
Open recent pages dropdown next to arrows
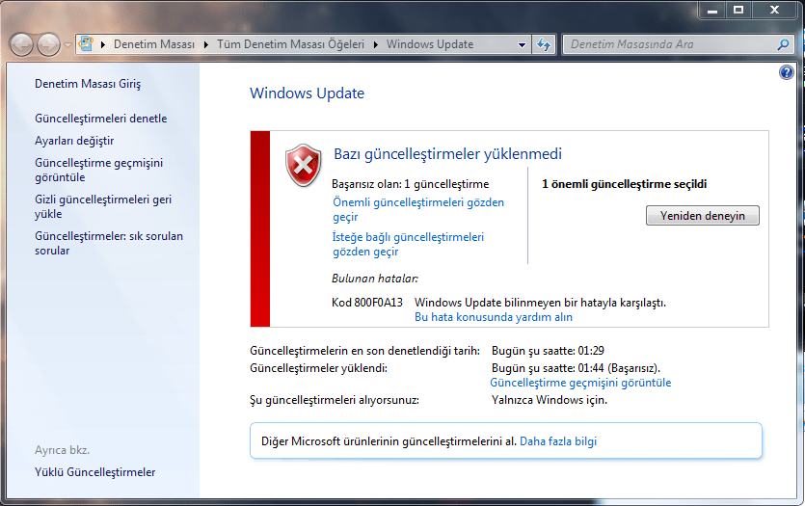(67, 45)
